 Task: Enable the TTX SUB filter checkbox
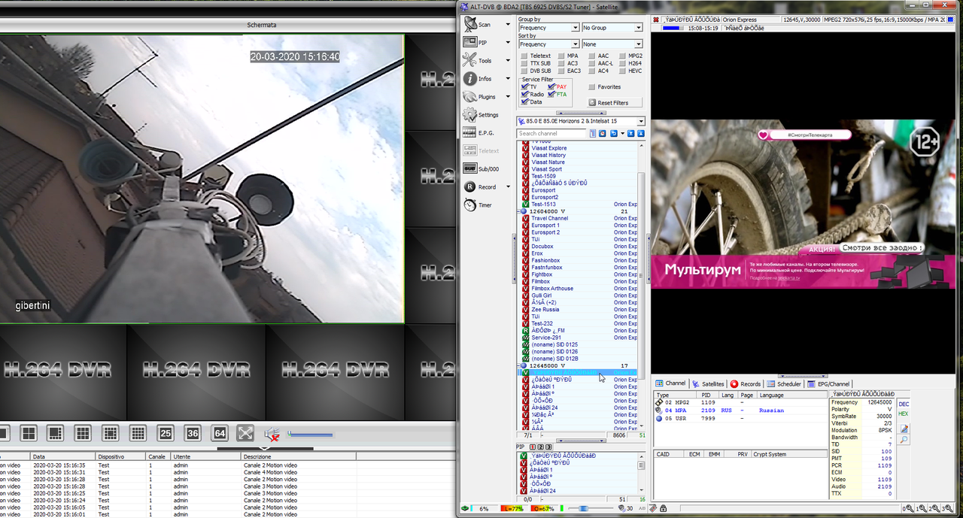524,63
